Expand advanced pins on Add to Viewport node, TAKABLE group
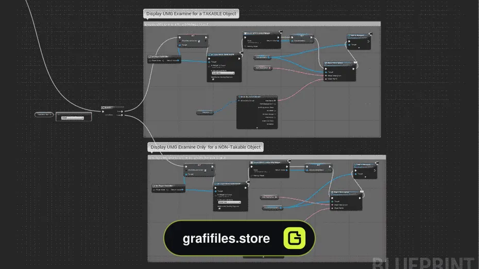The height and width of the screenshot is (269, 479). coord(359,48)
